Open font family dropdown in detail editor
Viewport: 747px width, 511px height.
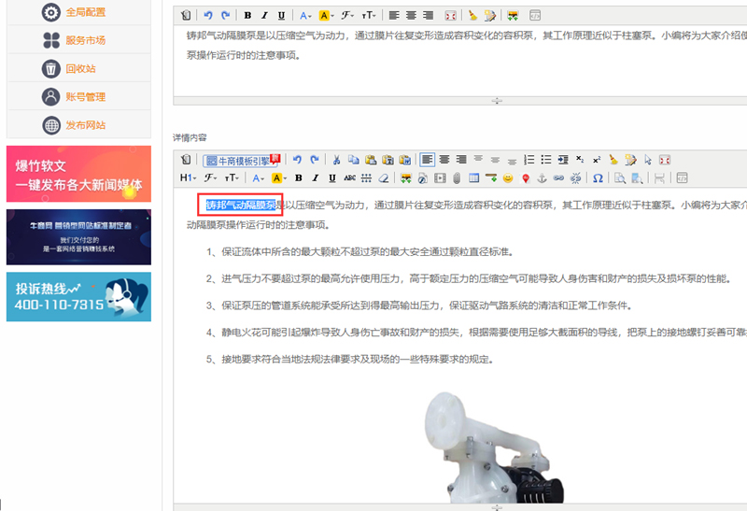[x=210, y=177]
